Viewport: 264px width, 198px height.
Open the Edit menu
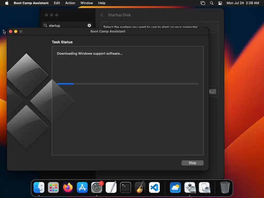[57, 3]
